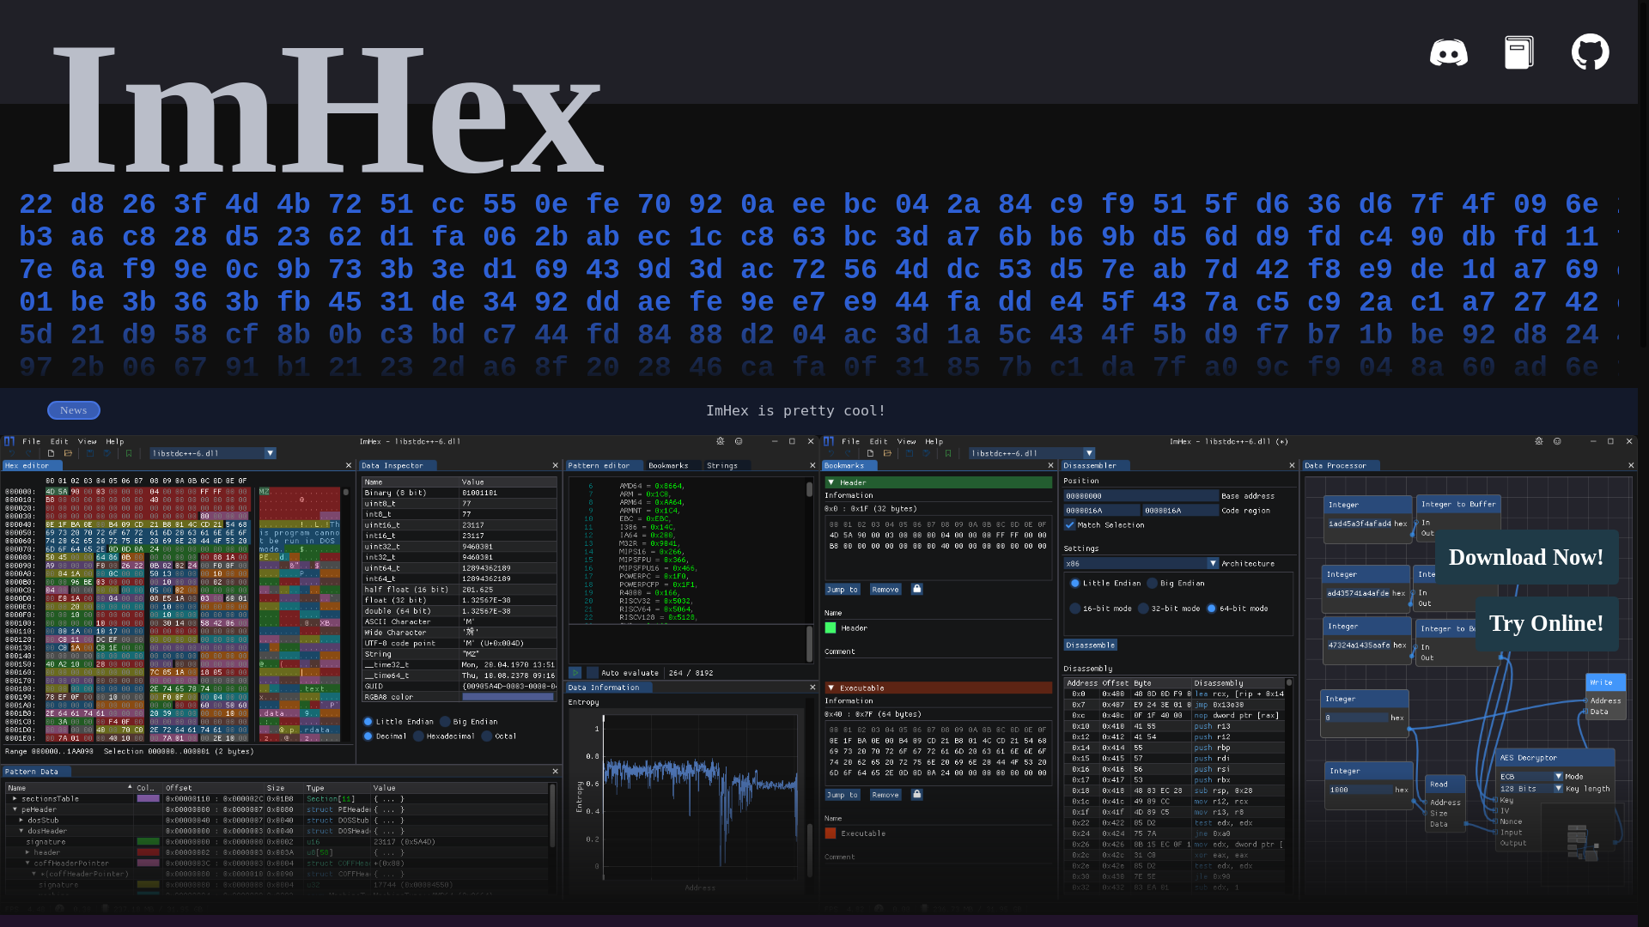Open the Discord server link icon

[1448, 52]
